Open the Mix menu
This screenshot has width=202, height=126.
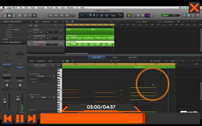(57, 8)
